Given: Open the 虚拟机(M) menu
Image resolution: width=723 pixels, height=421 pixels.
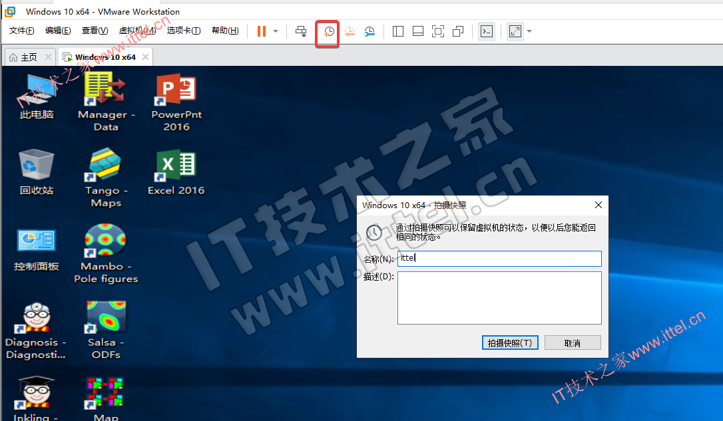Looking at the screenshot, I should [137, 31].
